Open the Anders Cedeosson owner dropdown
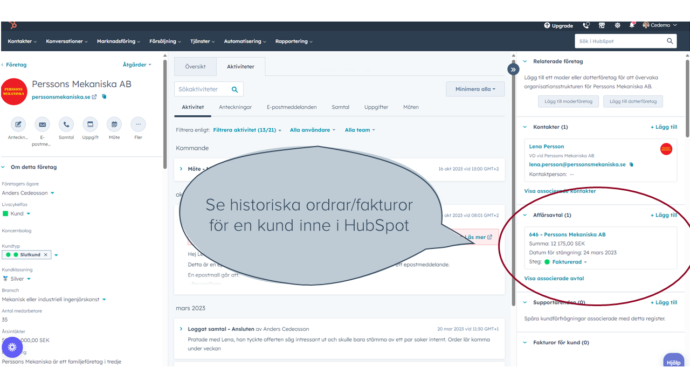The height and width of the screenshot is (388, 690). [x=28, y=193]
